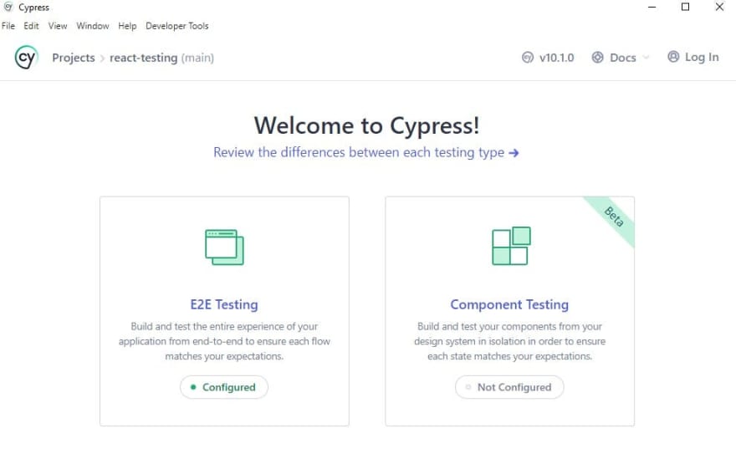Click the Component Testing description text
The width and height of the screenshot is (736, 474).
tap(509, 341)
